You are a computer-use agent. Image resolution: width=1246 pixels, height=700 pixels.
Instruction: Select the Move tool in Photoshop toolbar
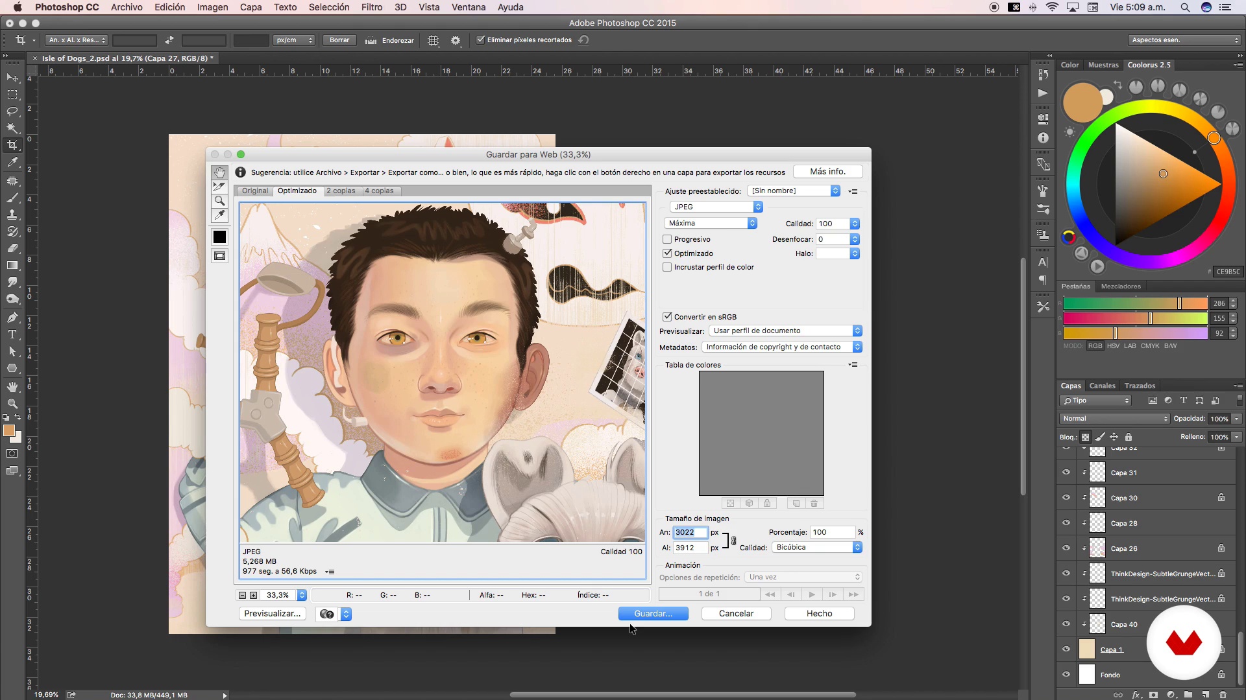point(12,78)
